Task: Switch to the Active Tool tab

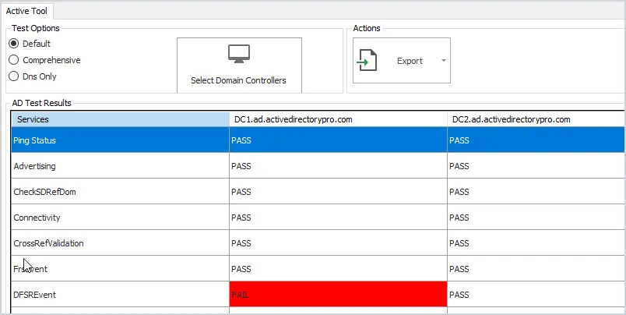Action: click(x=26, y=11)
